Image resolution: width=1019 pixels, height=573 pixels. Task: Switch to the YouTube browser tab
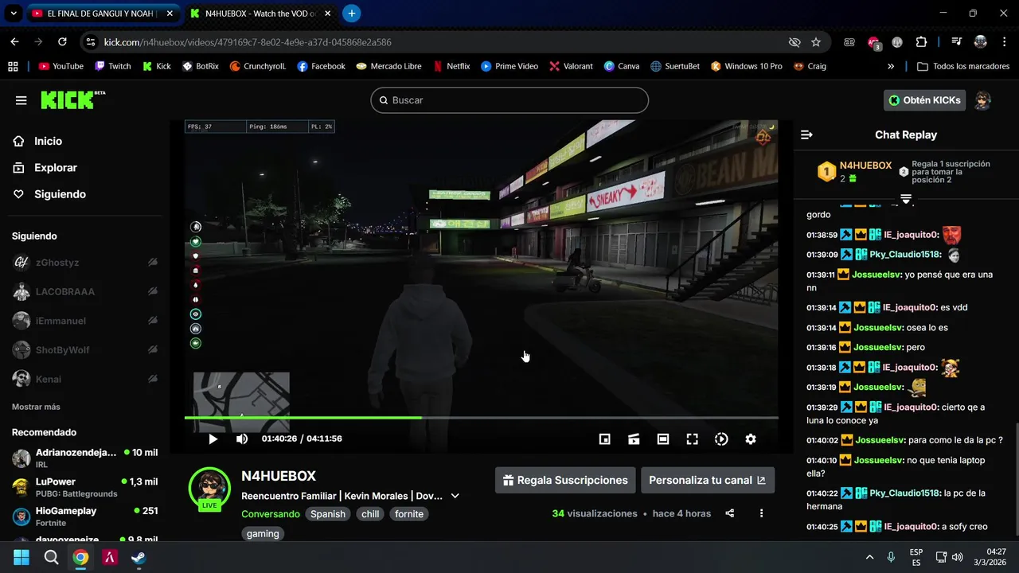pos(102,14)
